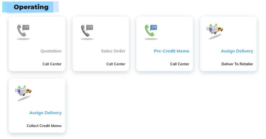This screenshot has width=266, height=139.
Task: Select the Call Center label under Quotation
Action: coord(52,64)
